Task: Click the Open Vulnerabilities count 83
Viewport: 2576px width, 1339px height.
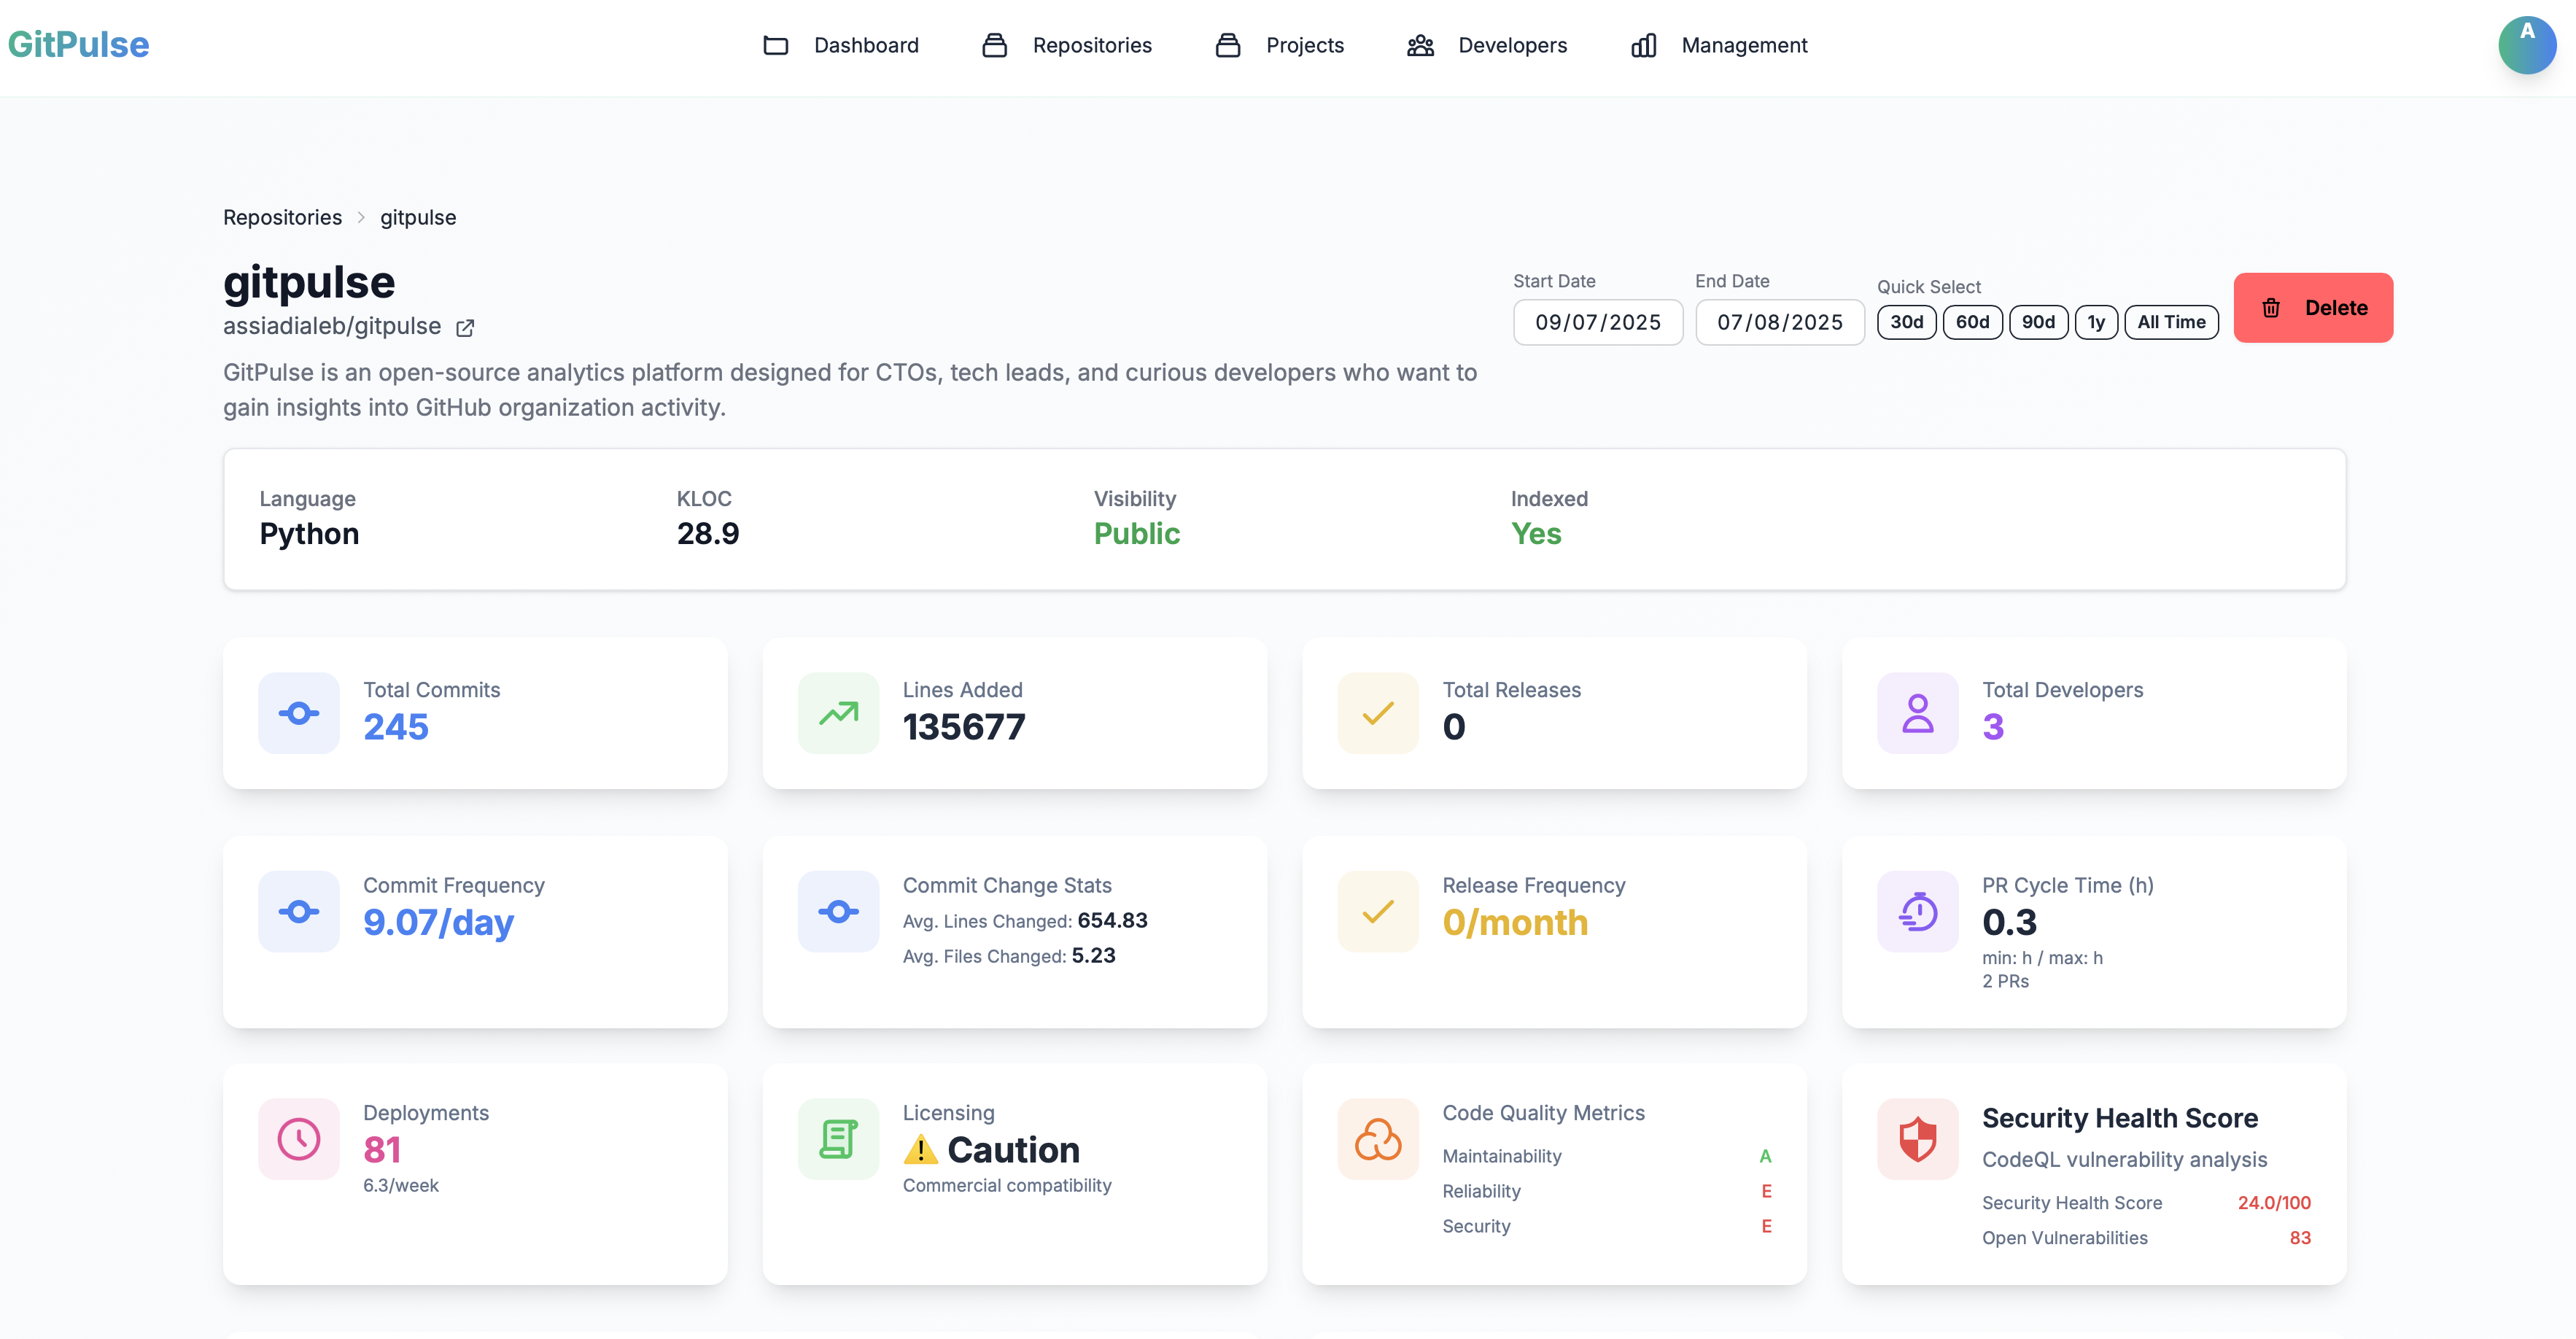Action: point(2300,1237)
